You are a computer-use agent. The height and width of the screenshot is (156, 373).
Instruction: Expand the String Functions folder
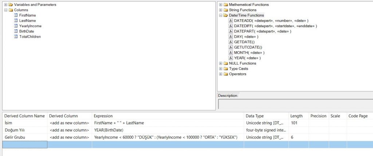(x=221, y=10)
